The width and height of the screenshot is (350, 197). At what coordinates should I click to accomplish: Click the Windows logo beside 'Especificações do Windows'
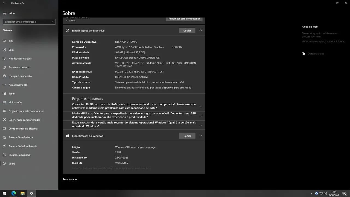67,136
